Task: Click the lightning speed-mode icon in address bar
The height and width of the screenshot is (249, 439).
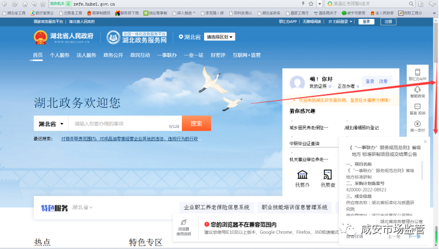Action: point(303,4)
